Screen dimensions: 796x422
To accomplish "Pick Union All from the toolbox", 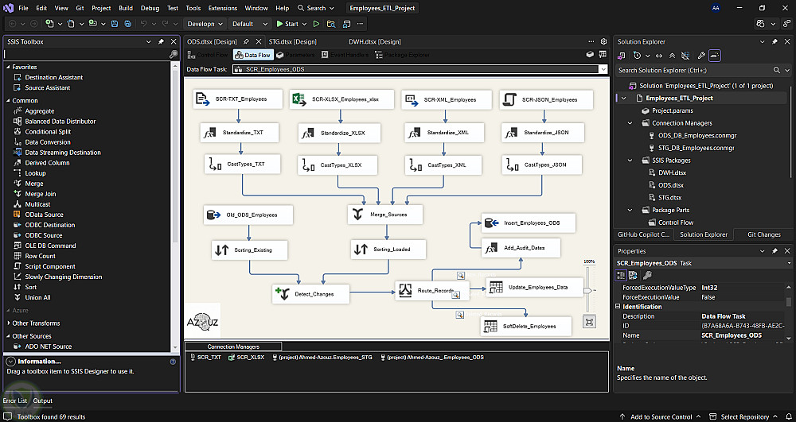I will point(37,297).
